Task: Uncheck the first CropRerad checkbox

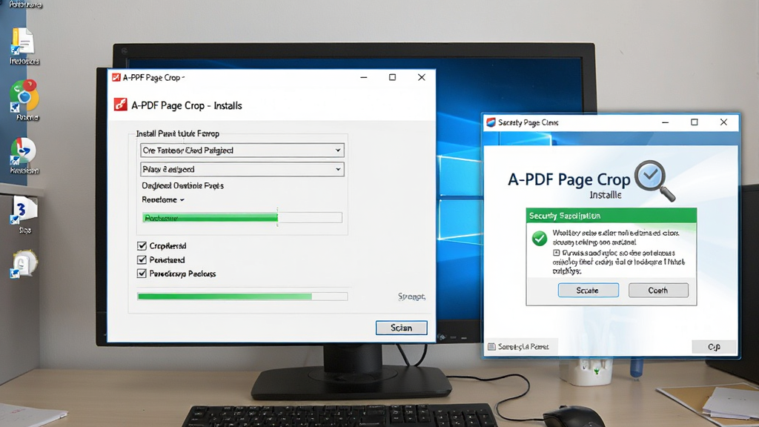Action: 142,246
